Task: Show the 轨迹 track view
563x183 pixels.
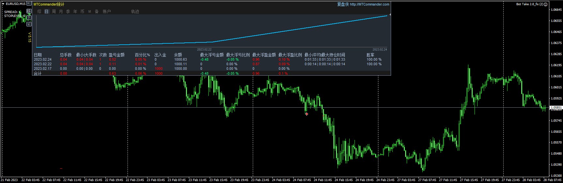Action: click(x=135, y=11)
